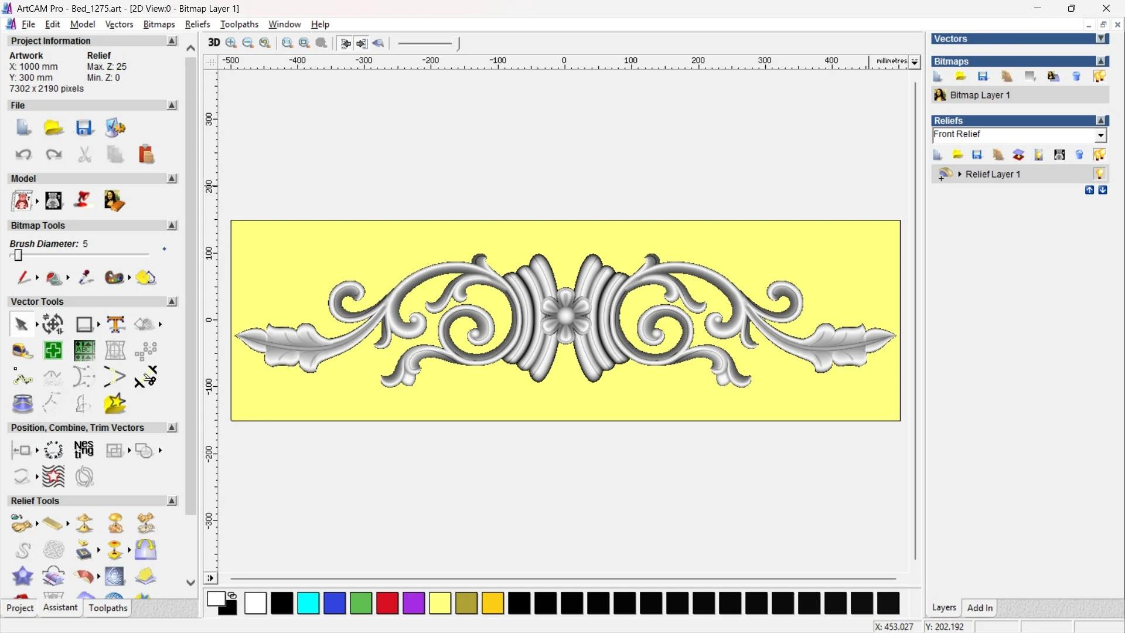Collapse the Bitmap Tools section

172,226
